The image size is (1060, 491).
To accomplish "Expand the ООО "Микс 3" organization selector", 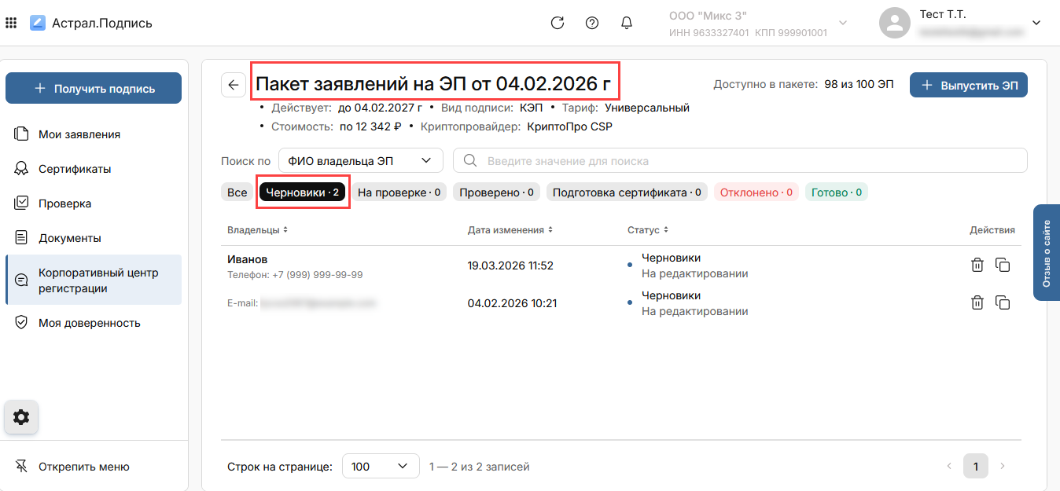I will tap(843, 23).
